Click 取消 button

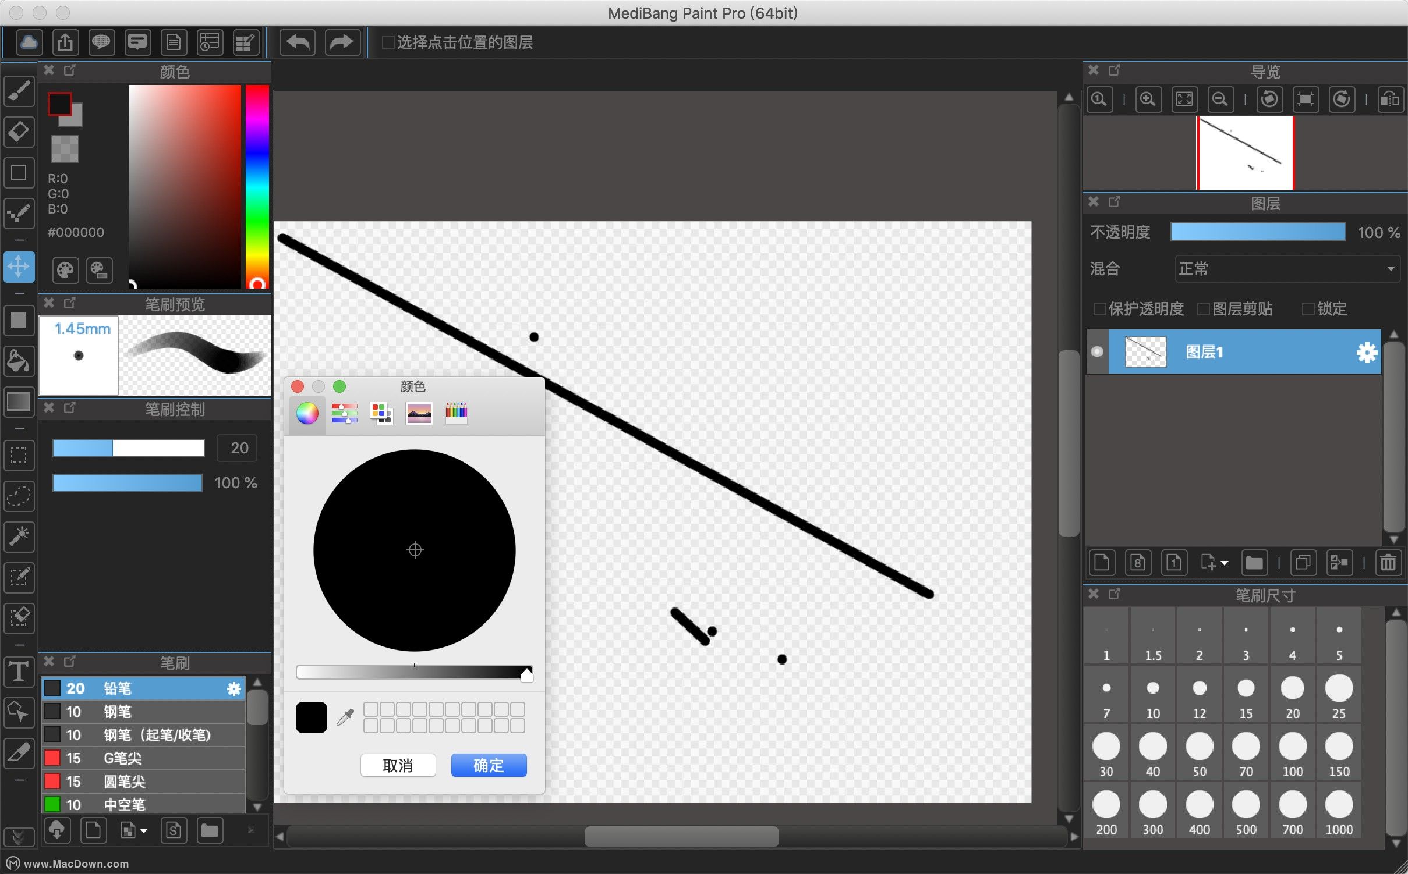coord(398,765)
